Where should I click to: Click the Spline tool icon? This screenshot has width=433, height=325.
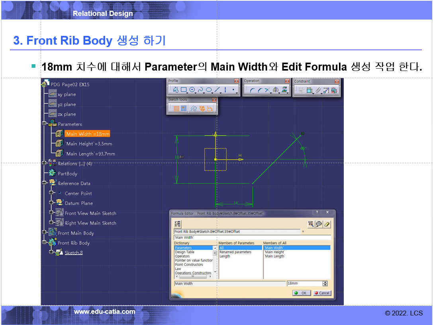click(201, 90)
